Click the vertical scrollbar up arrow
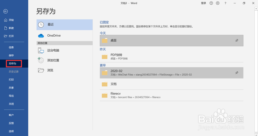This screenshot has height=136, width=258. click(x=256, y=9)
